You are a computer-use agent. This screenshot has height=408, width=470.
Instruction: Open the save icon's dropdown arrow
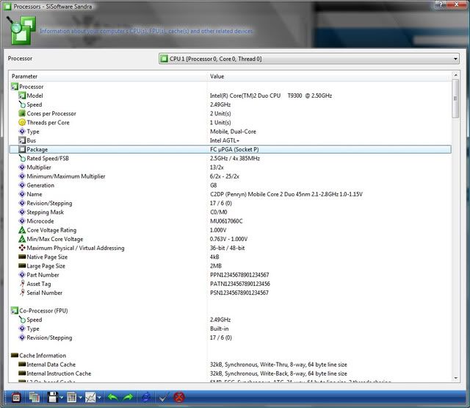pos(62,398)
